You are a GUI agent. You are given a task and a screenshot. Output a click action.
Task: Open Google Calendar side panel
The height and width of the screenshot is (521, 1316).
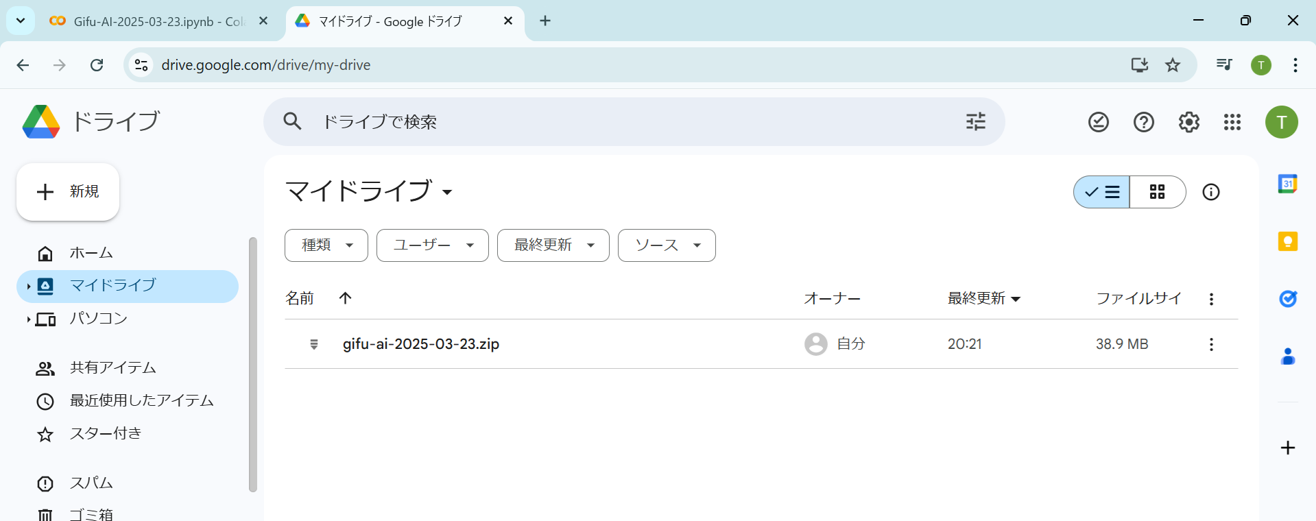tap(1288, 184)
